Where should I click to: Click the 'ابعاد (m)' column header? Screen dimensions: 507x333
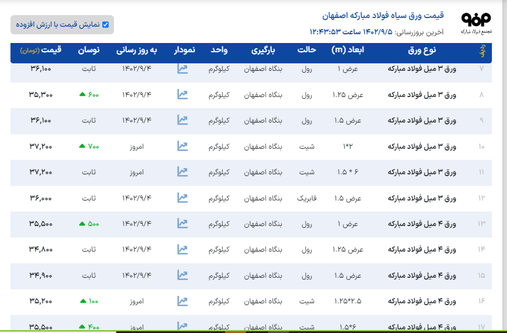pyautogui.click(x=348, y=51)
